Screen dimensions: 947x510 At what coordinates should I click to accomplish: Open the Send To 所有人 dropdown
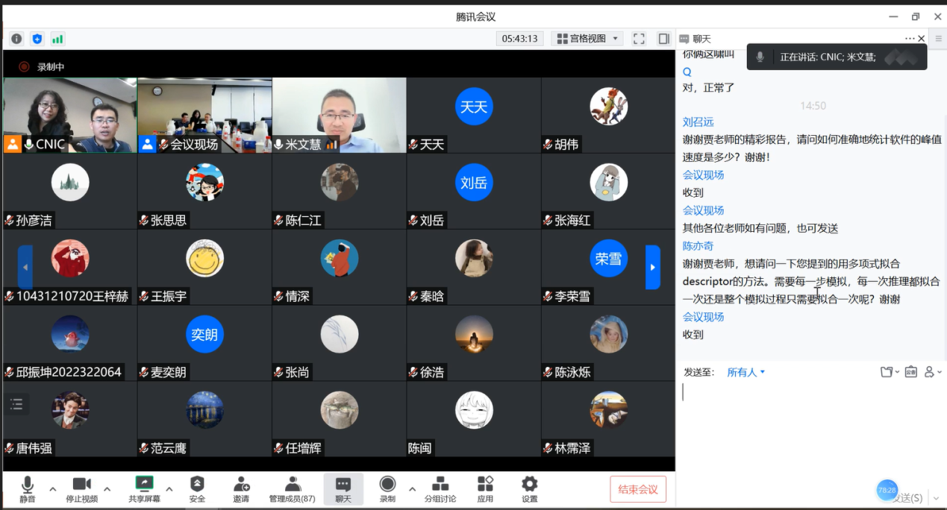[x=746, y=372]
